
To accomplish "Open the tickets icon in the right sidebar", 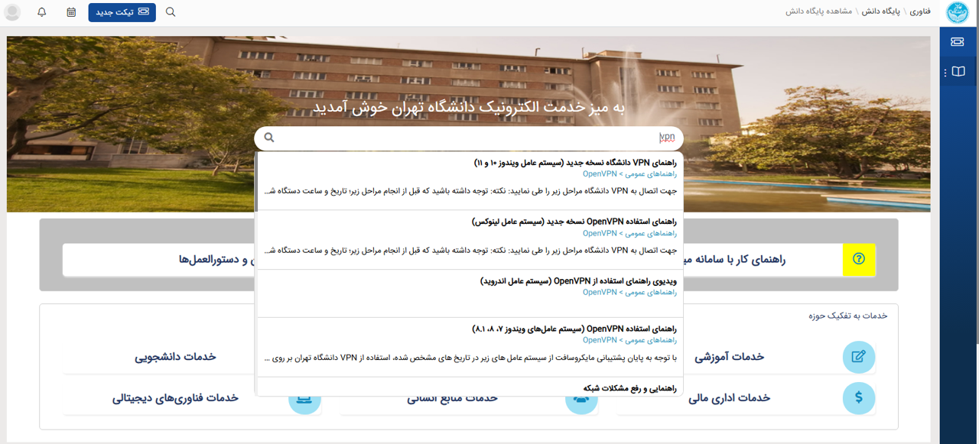I will [958, 42].
